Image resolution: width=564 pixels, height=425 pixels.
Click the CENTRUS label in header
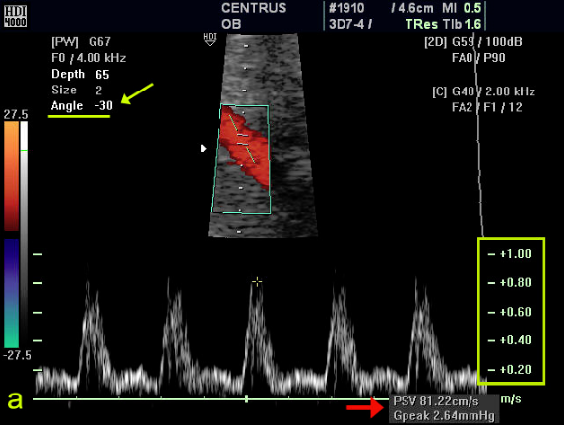click(254, 8)
